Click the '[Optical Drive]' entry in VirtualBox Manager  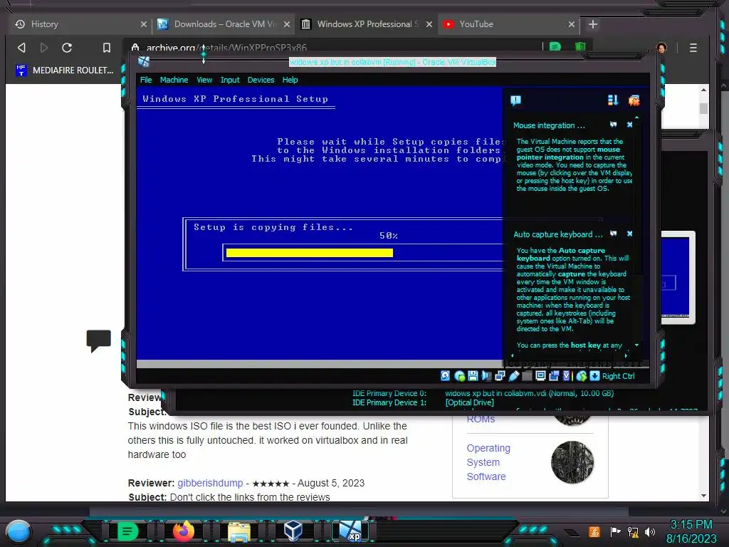coord(470,402)
